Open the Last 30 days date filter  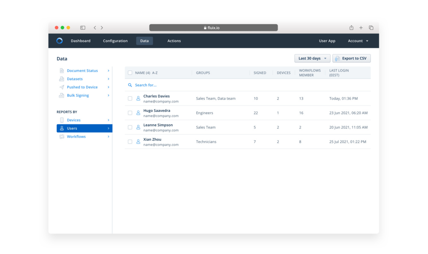(312, 58)
